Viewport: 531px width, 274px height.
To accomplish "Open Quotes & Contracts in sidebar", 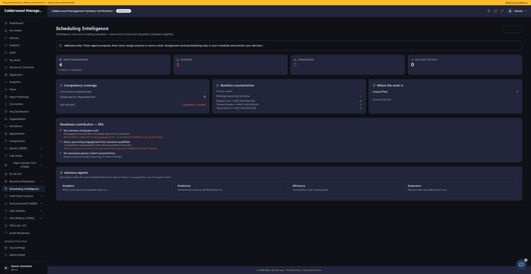I will pyautogui.click(x=23, y=67).
